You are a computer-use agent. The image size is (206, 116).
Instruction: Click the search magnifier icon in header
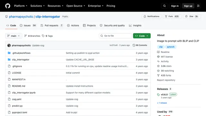164,6
